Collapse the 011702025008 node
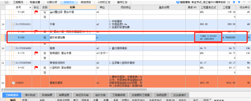 click(14, 63)
